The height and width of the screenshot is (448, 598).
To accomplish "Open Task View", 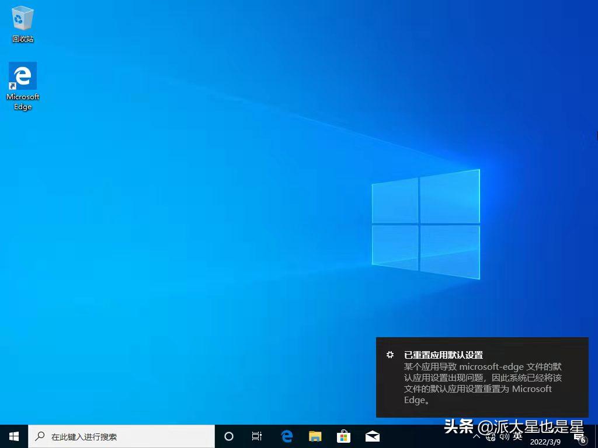I will tap(257, 436).
